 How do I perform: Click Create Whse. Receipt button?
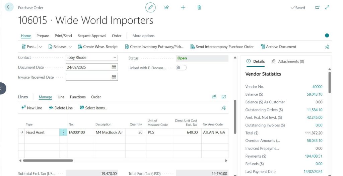tap(98, 47)
